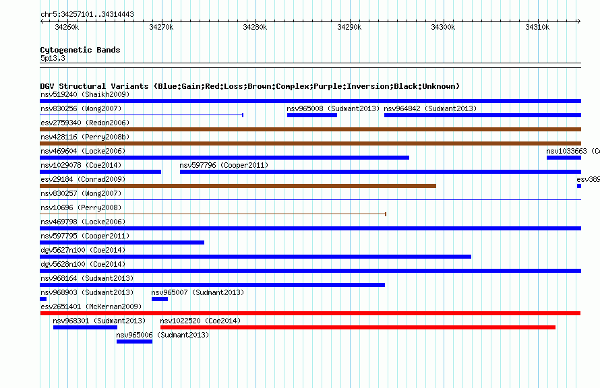Select the nsv10696 (Perry2008) thin brown line

click(x=213, y=214)
